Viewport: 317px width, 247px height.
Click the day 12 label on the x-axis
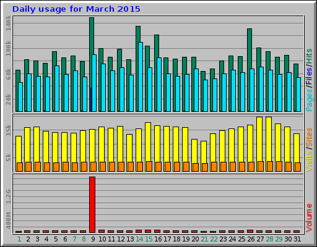tap(121, 239)
